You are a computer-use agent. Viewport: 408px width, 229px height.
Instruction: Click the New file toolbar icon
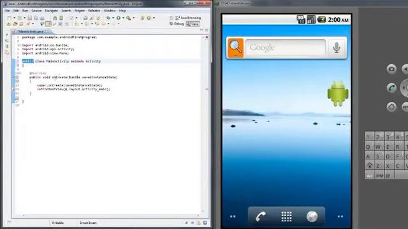9,18
